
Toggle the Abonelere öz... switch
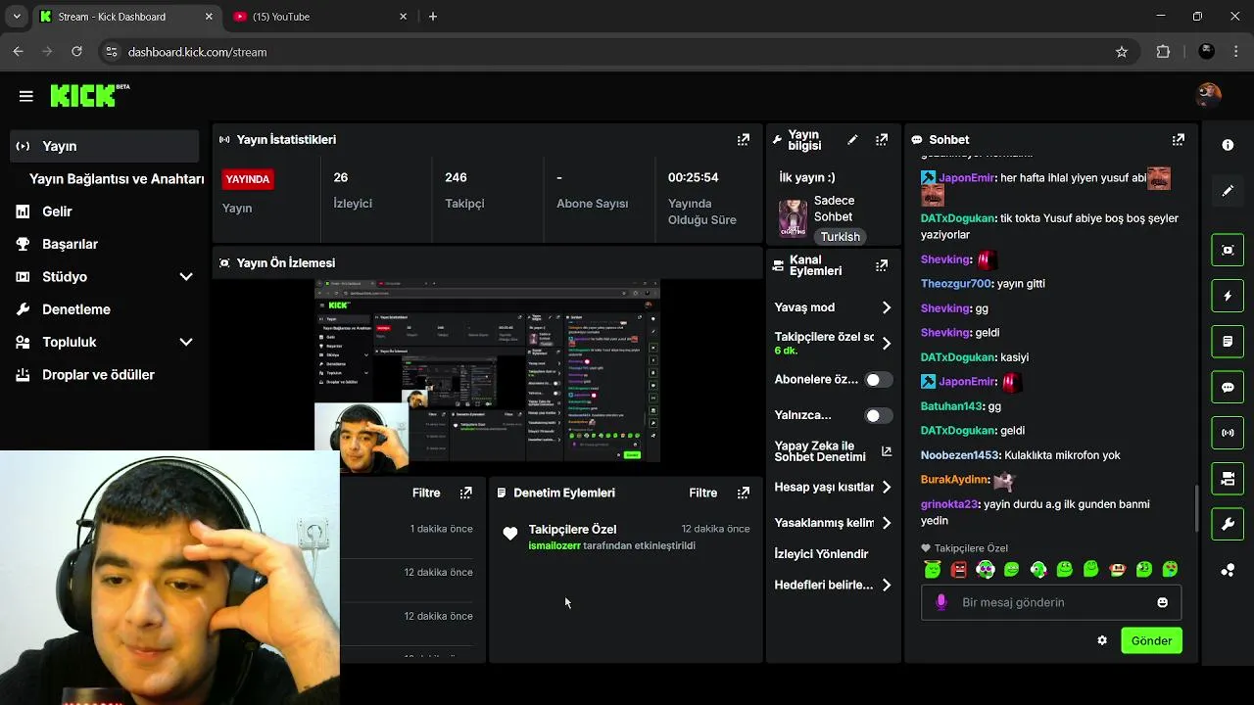point(879,380)
